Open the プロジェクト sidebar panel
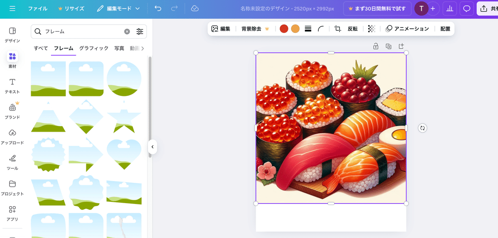The image size is (498, 238). (12, 188)
